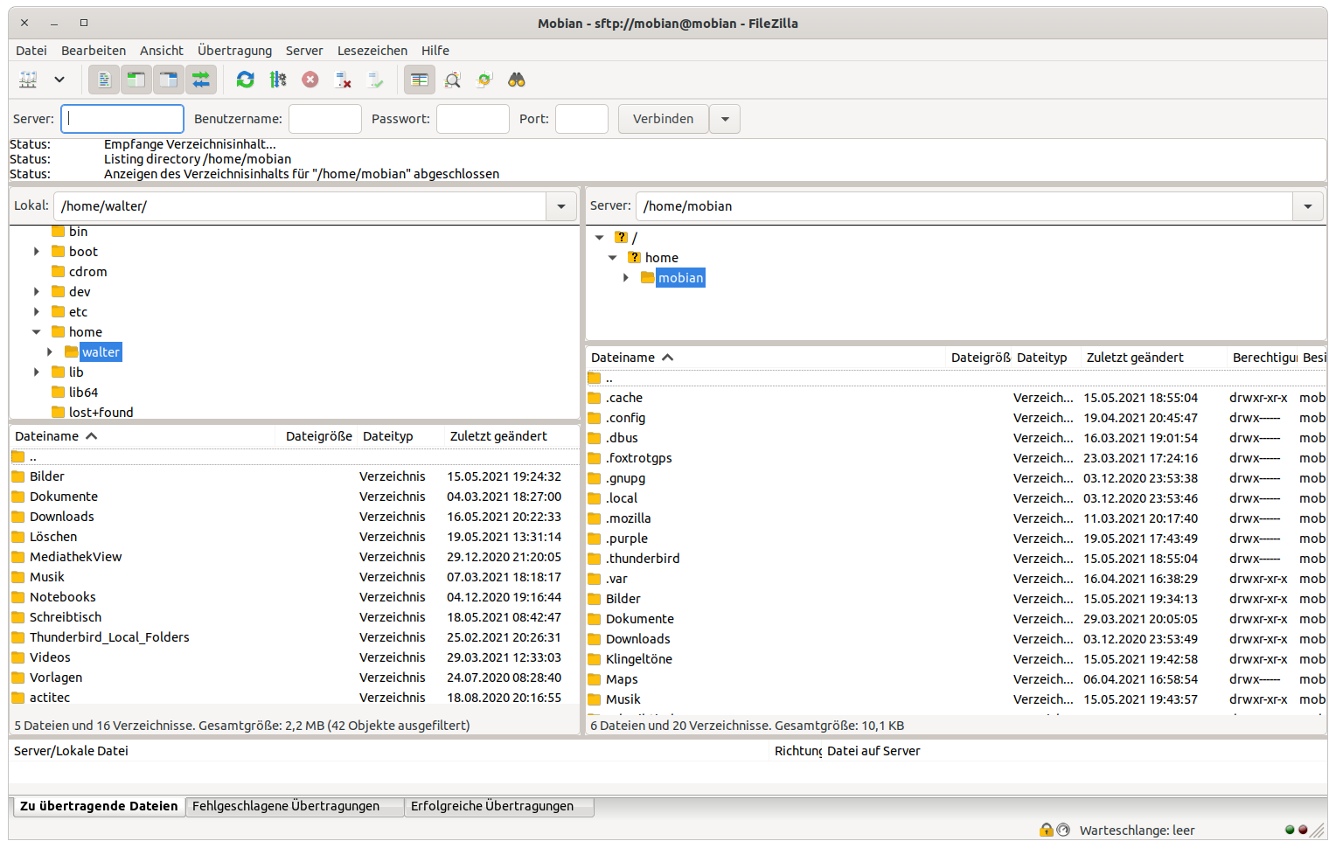This screenshot has width=1336, height=848.
Task: Cancel the current operation with the red X icon
Action: coord(310,80)
